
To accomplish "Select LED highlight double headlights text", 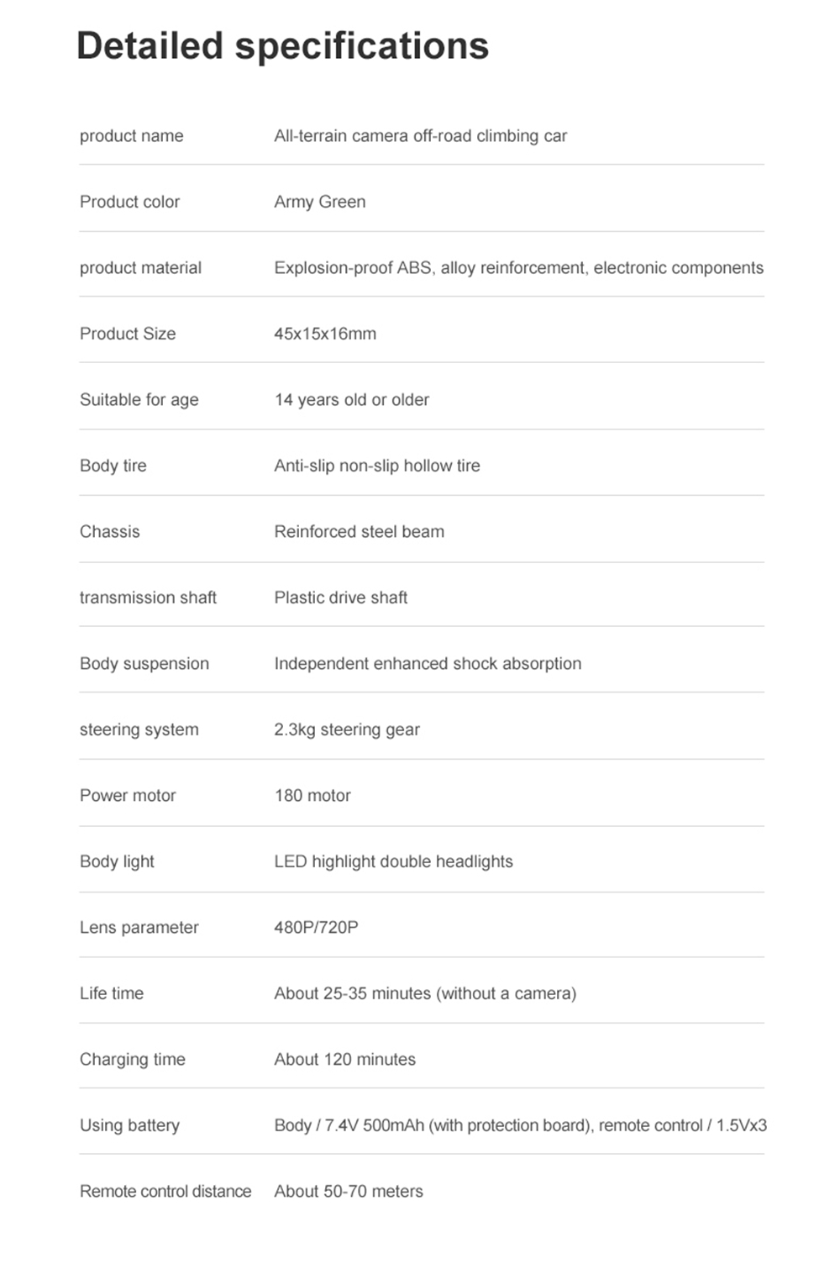I will pos(393,861).
